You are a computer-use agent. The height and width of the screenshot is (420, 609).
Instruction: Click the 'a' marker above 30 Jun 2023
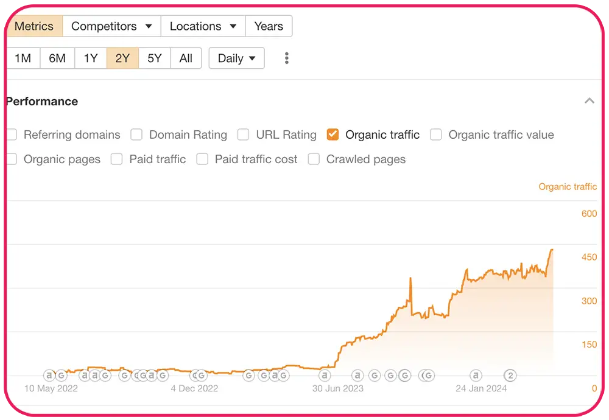[x=325, y=376]
